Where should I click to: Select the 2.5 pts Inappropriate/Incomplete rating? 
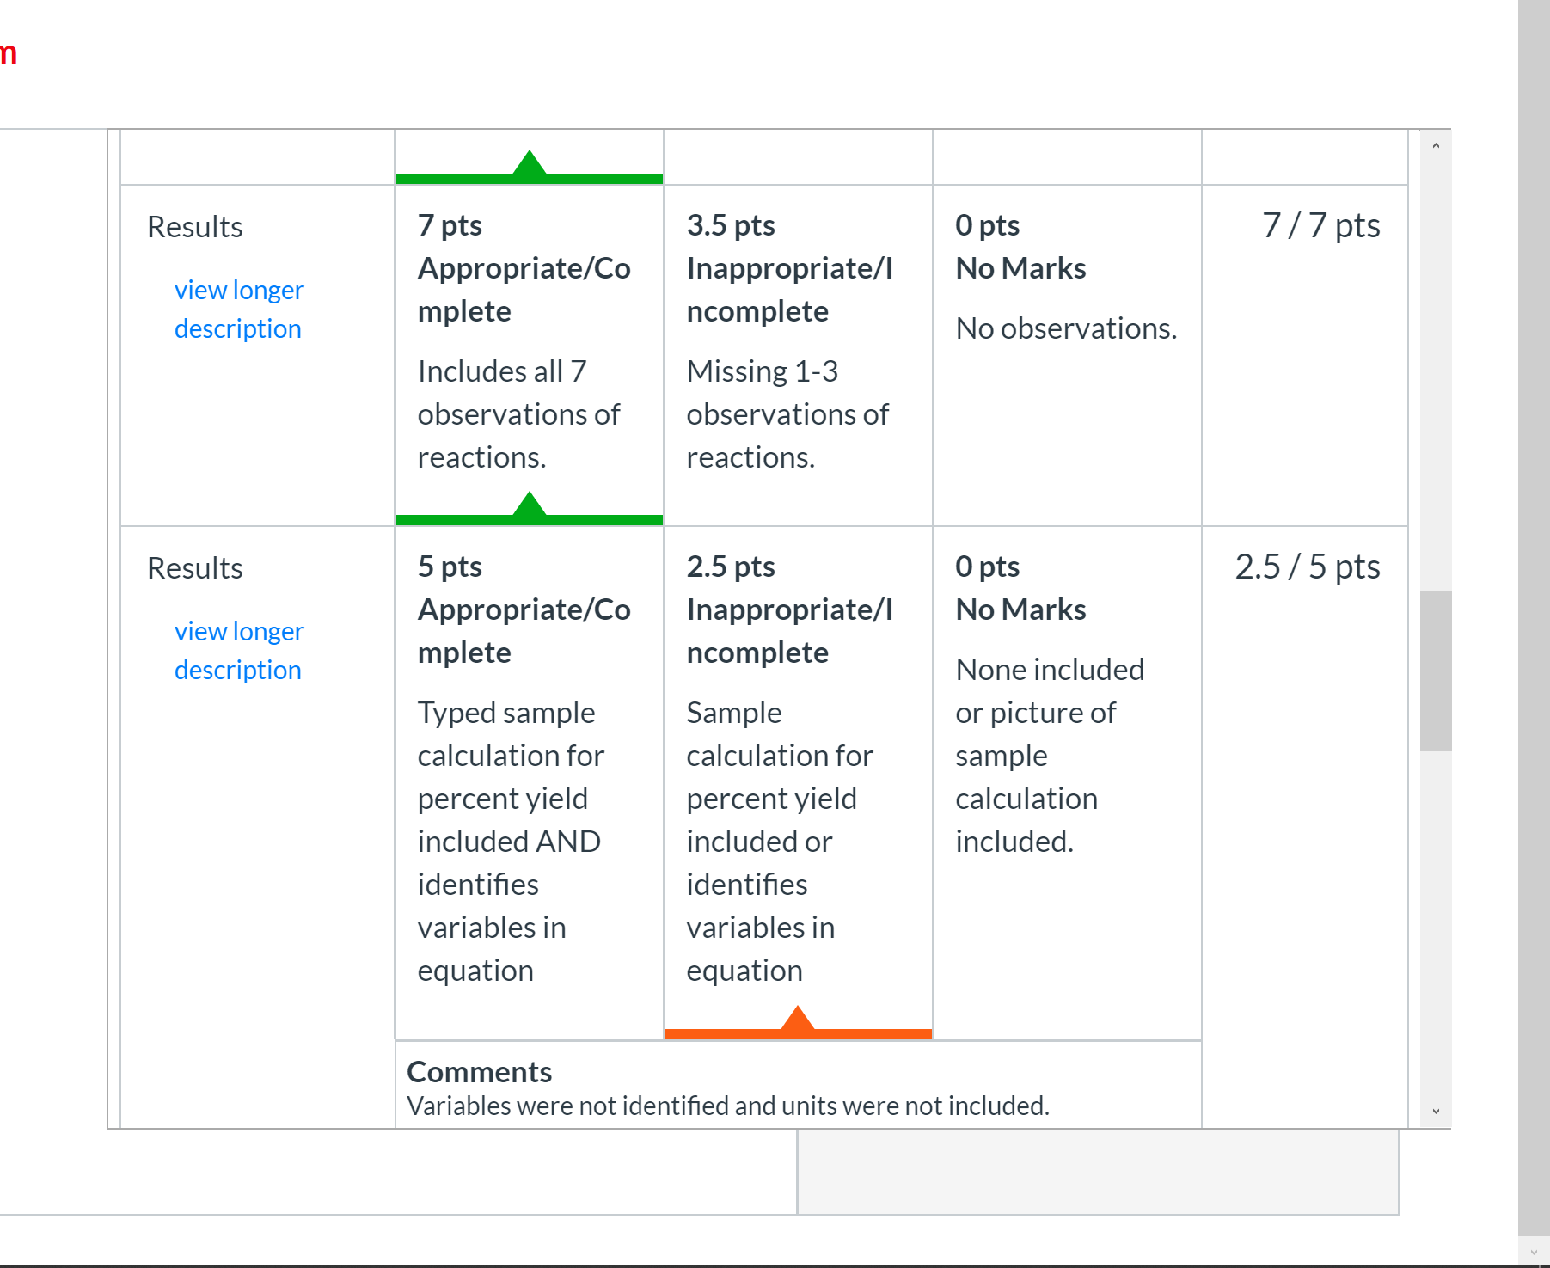[798, 782]
